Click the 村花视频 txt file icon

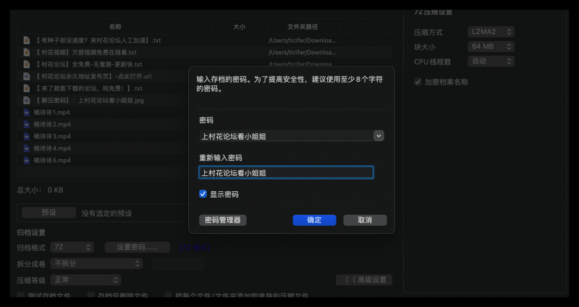27,52
